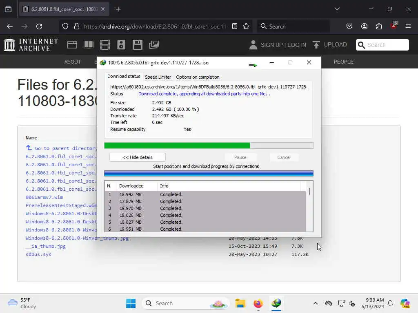The image size is (418, 313).
Task: Switch to Download status tab
Action: click(124, 76)
